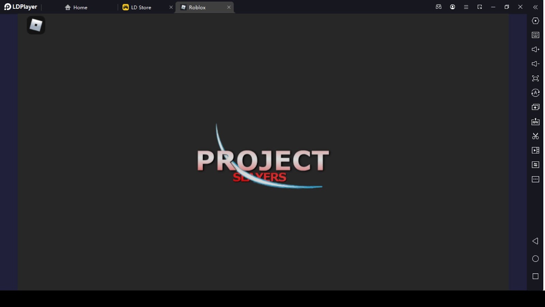Image resolution: width=545 pixels, height=307 pixels.
Task: Close the LD Store tab
Action: 171,7
